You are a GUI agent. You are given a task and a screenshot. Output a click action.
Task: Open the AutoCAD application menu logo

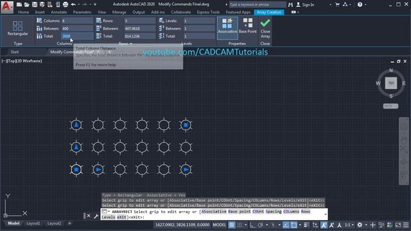pyautogui.click(x=7, y=6)
